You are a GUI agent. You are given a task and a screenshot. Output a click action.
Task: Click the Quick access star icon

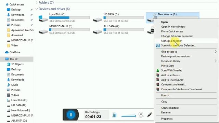(x=7, y=4)
